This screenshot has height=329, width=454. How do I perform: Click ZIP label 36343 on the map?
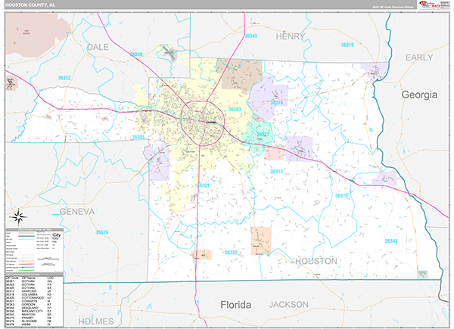[x=391, y=241]
